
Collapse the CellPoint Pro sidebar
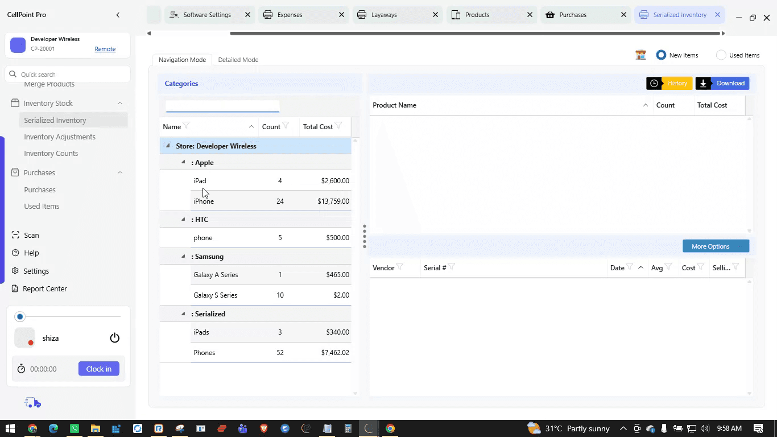point(118,15)
